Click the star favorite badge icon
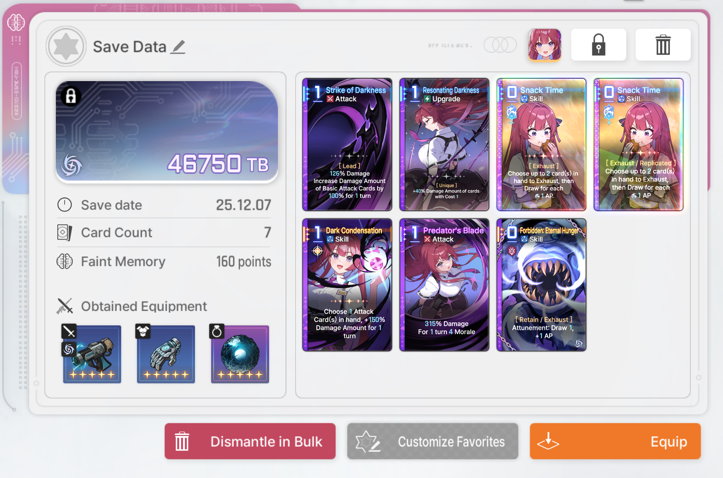Viewport: 723px width, 478px height. [66, 46]
